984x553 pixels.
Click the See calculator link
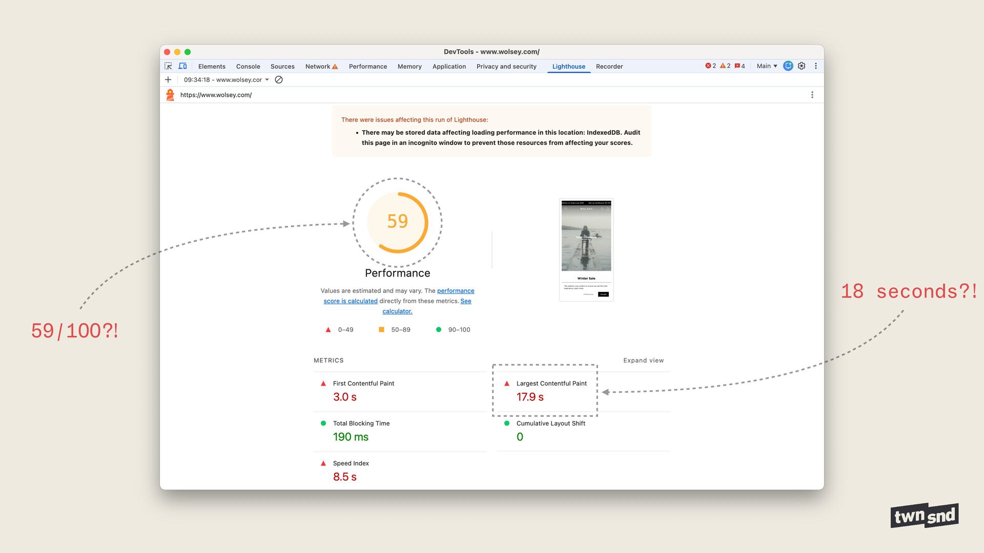[x=397, y=311]
